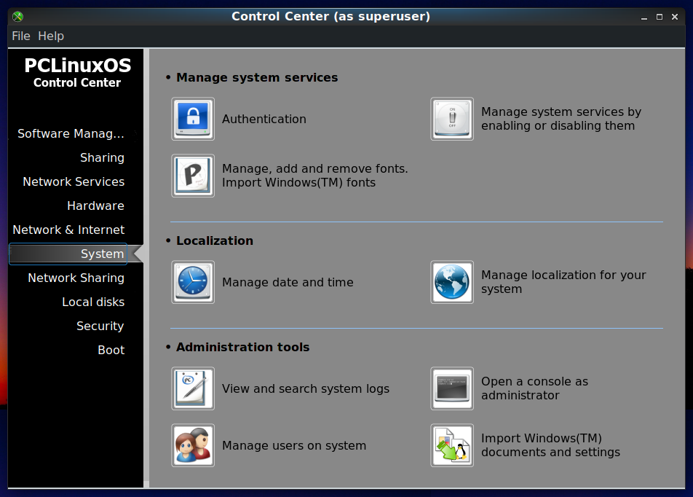The image size is (693, 497).
Task: Click 'Import Windows(TM) documents and settings'
Action: coord(550,445)
